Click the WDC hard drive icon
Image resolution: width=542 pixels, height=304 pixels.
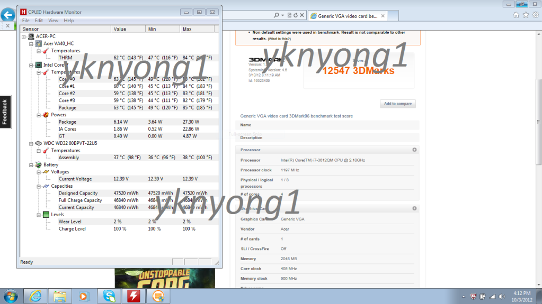39,143
